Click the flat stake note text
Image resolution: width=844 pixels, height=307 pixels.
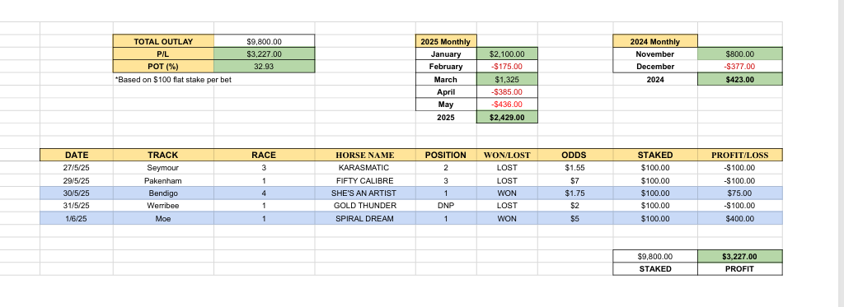(173, 80)
